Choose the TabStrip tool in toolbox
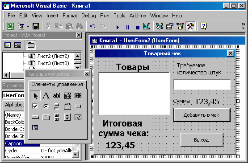The height and width of the screenshot is (163, 248). pyautogui.click(x=35, y=117)
